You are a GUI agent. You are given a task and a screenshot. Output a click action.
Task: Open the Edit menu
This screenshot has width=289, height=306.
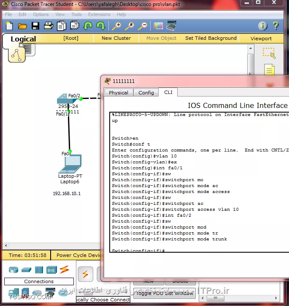point(22,14)
